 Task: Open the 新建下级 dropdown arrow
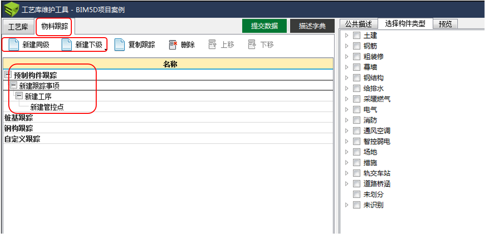(105, 49)
